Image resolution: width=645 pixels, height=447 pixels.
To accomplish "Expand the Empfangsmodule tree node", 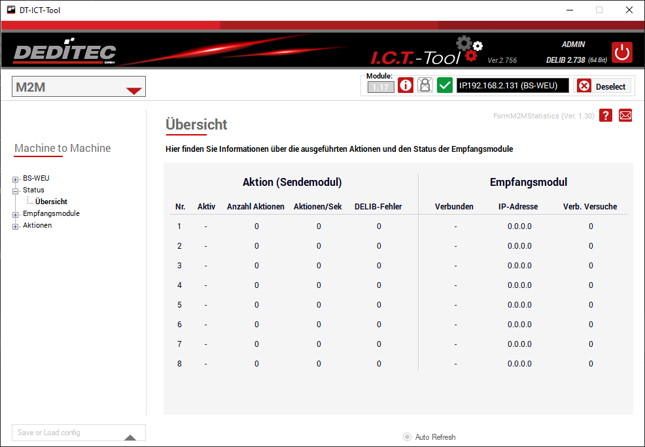I will coord(16,214).
